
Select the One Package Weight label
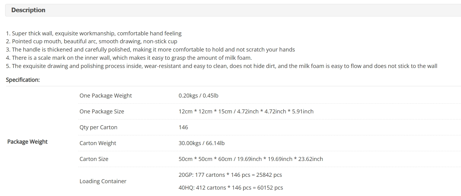click(x=106, y=96)
